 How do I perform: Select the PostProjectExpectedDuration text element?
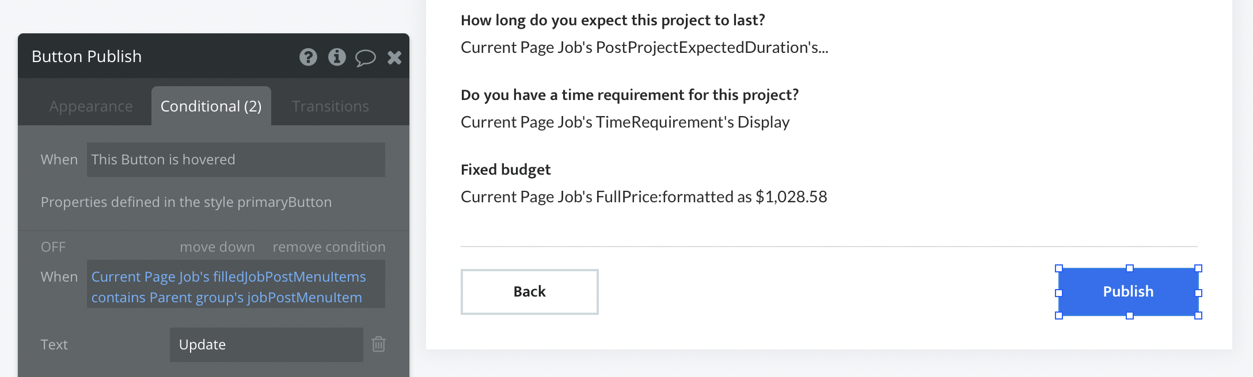point(644,48)
